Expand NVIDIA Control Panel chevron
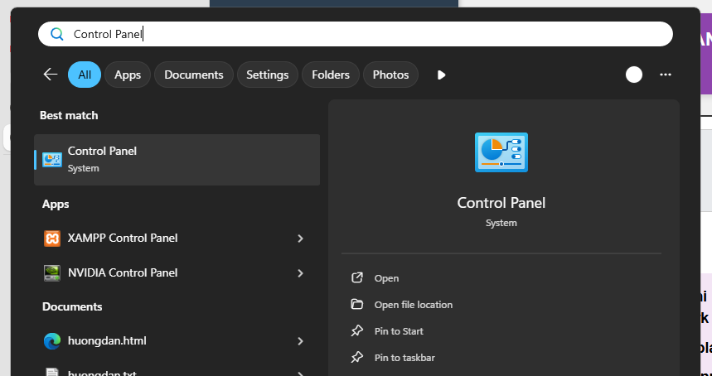This screenshot has width=712, height=376. click(x=300, y=273)
